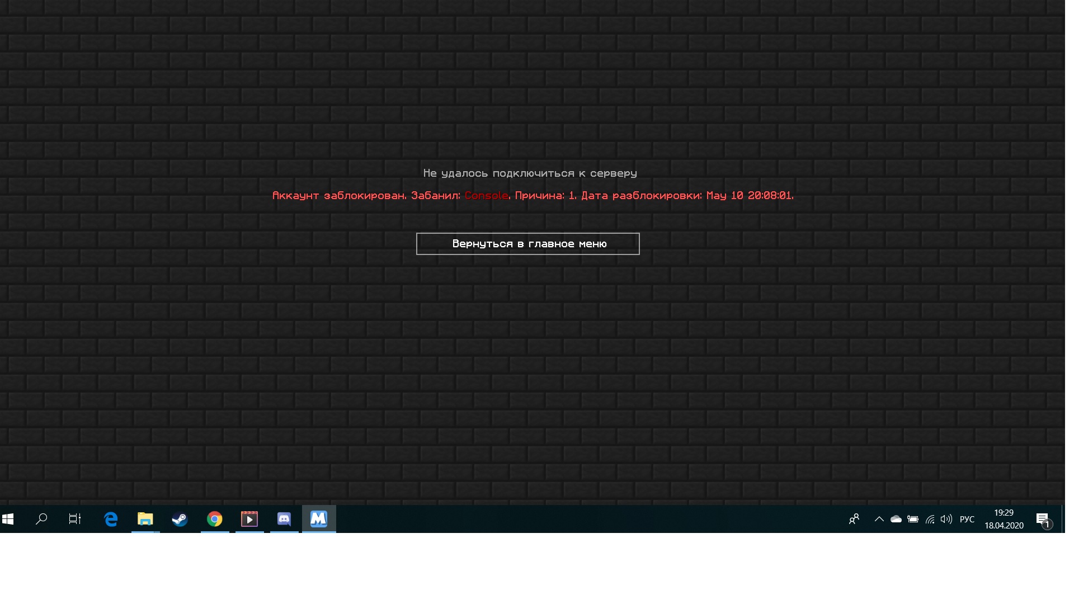Switch to Google Chrome on the taskbar
This screenshot has width=1074, height=604.
215,519
